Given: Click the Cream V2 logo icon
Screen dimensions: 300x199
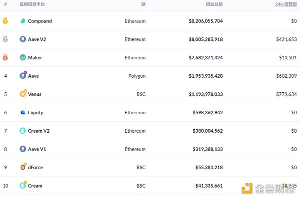Looking at the screenshot, I should point(23,131).
